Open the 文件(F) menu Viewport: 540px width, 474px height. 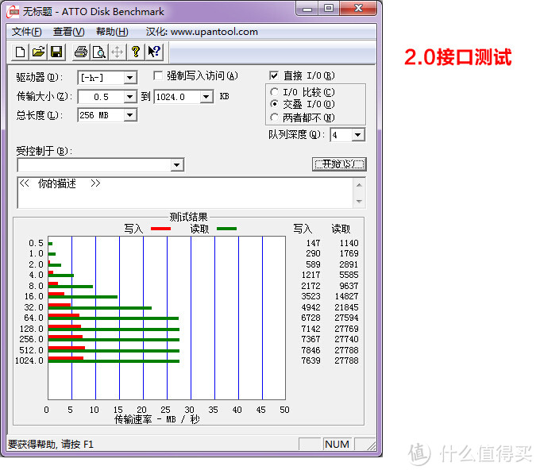26,32
